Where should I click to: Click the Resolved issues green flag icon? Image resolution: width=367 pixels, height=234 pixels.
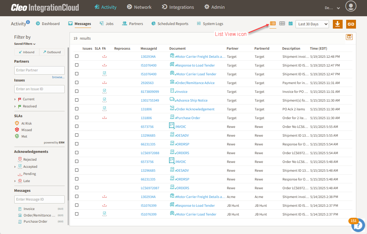pos(20,106)
